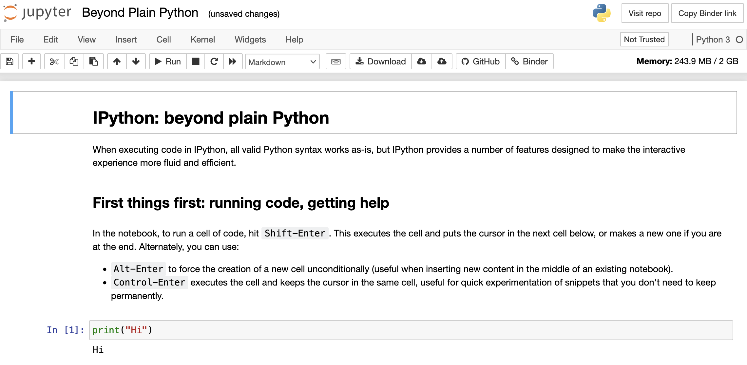
Task: Click the Visit repo button
Action: (x=644, y=13)
